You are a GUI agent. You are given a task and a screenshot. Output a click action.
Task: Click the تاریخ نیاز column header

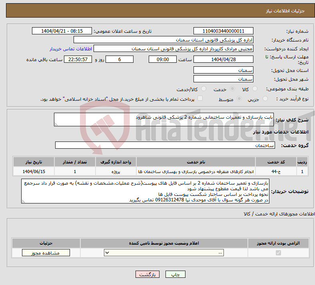[x=34, y=162]
